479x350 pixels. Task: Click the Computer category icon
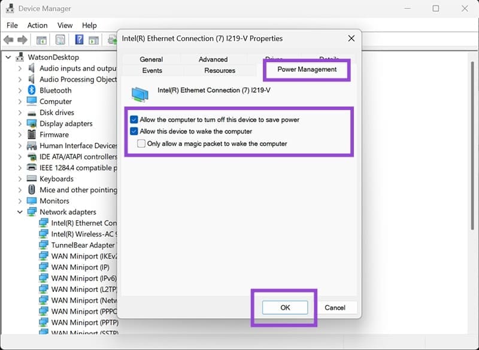32,101
